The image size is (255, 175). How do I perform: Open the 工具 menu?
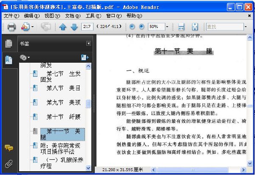click(93, 16)
